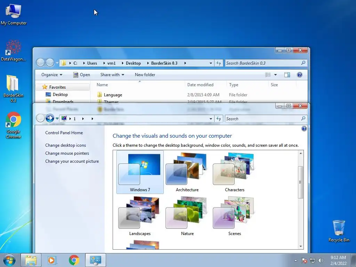Click Users in Explorer address path
Screen dimensions: 356x267
[92, 63]
